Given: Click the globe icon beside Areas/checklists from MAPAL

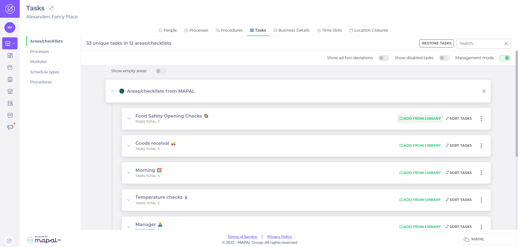Looking at the screenshot, I should pos(122,91).
